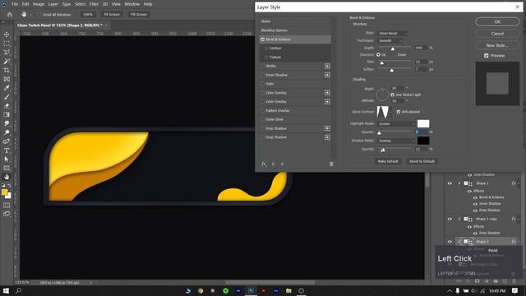Hide the Shape 2 layer
This screenshot has height=296, width=526.
click(x=450, y=241)
